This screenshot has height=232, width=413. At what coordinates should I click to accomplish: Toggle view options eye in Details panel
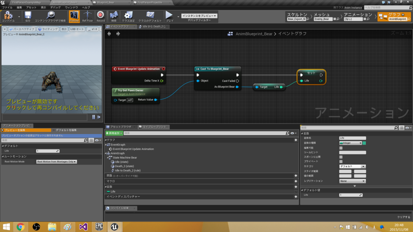point(408,128)
